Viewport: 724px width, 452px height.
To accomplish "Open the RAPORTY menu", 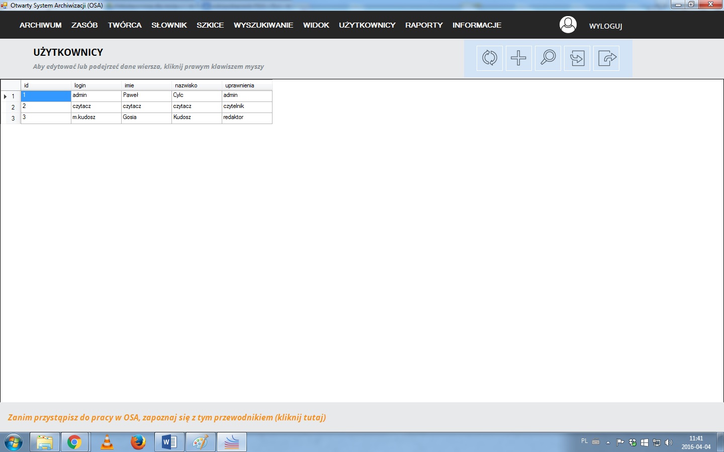I will coord(424,25).
